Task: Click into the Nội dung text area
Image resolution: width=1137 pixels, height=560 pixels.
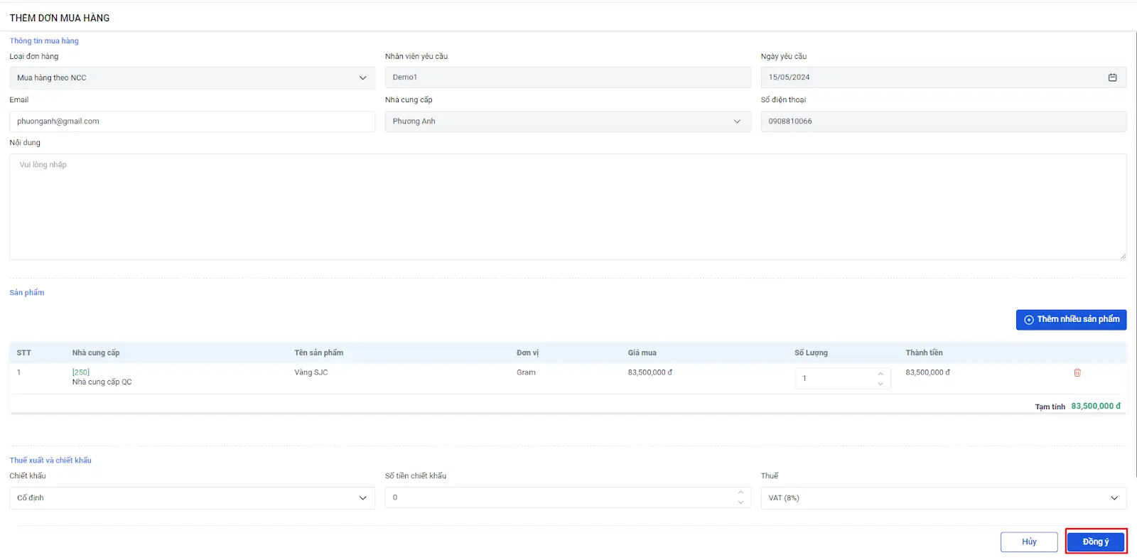Action: 568,207
